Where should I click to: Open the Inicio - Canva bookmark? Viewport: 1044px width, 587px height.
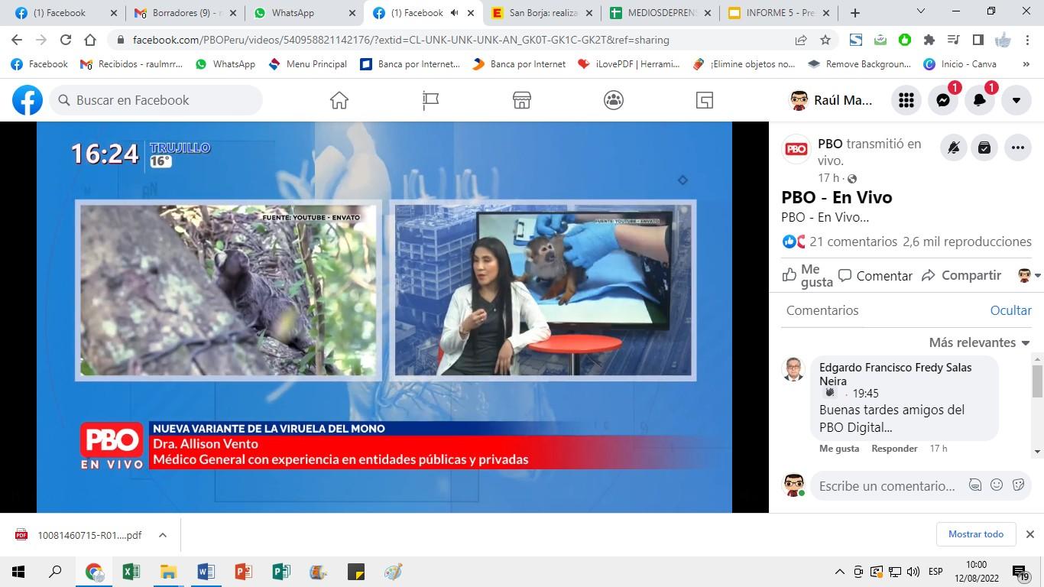pyautogui.click(x=960, y=64)
